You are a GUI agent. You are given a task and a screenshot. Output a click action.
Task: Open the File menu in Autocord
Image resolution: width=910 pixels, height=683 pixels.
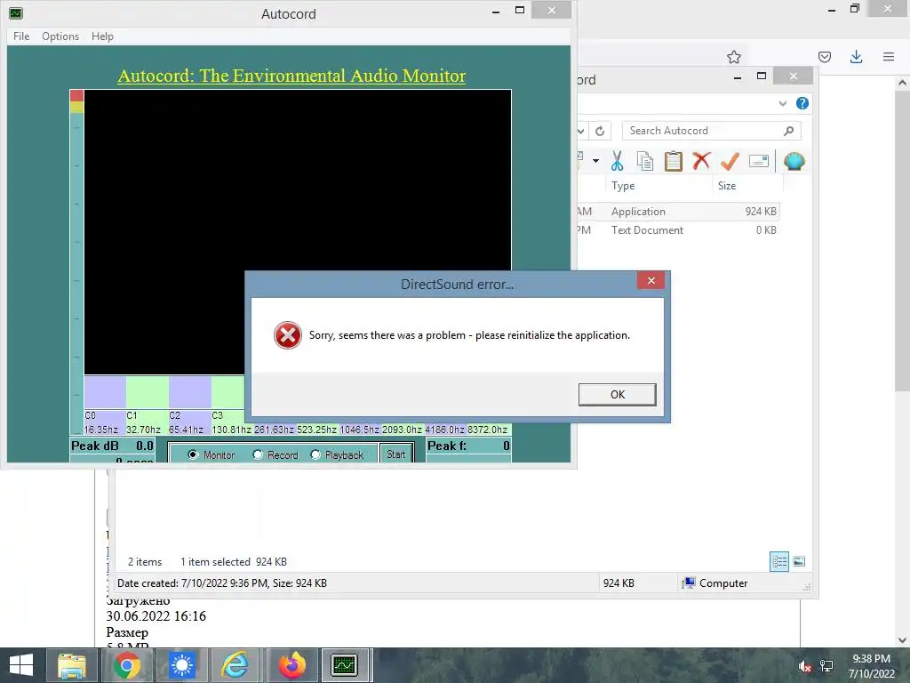pos(21,36)
